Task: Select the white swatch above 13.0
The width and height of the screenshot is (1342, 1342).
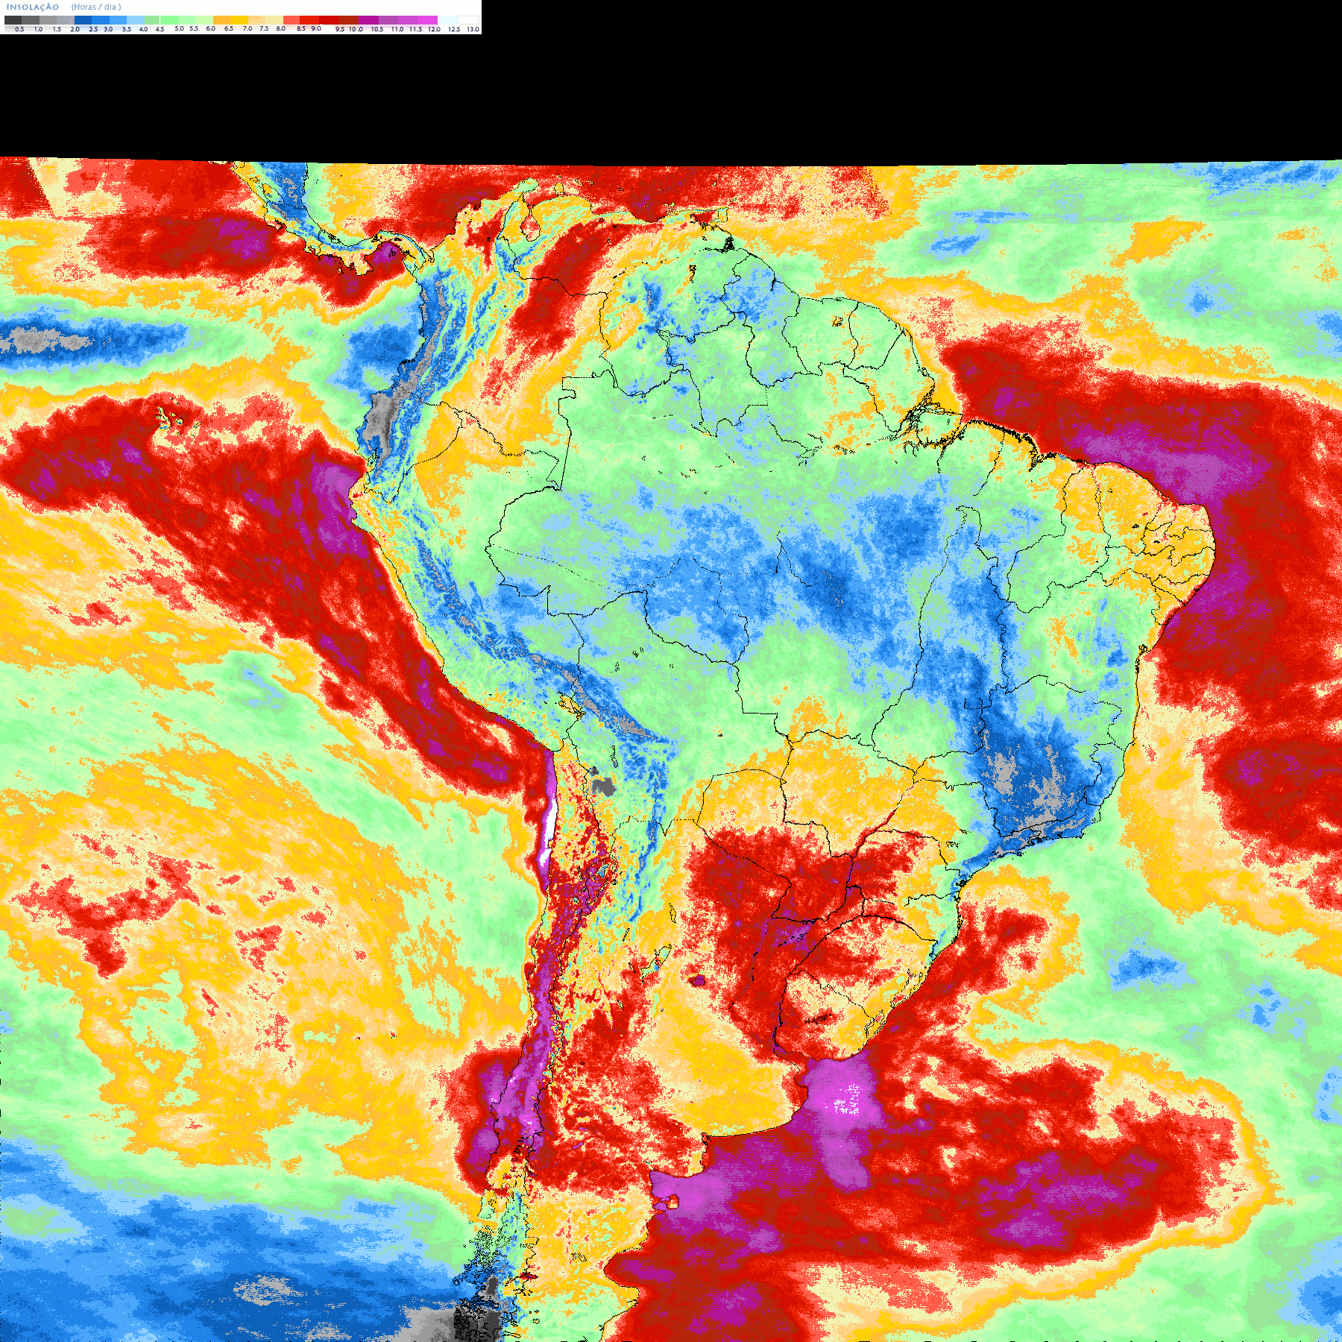Action: 468,20
